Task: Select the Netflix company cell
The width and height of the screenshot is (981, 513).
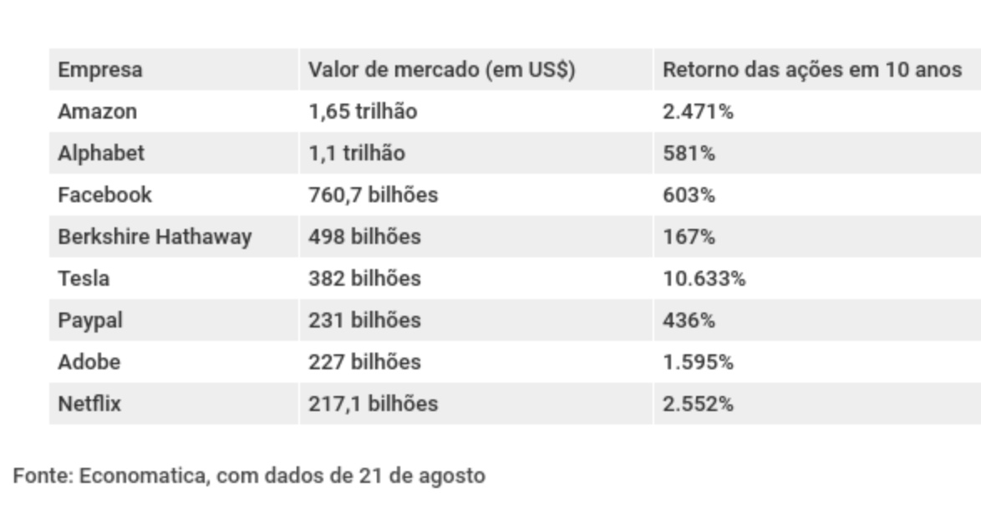Action: (89, 404)
